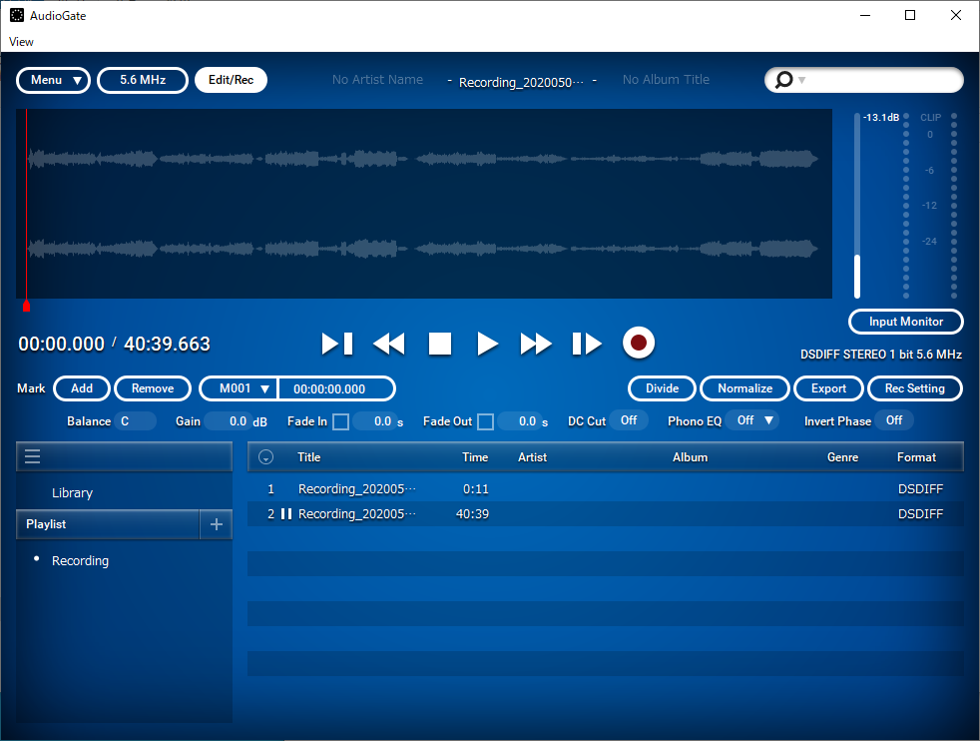Sort by the Genre column header
This screenshot has height=741, width=980.
[x=842, y=457]
